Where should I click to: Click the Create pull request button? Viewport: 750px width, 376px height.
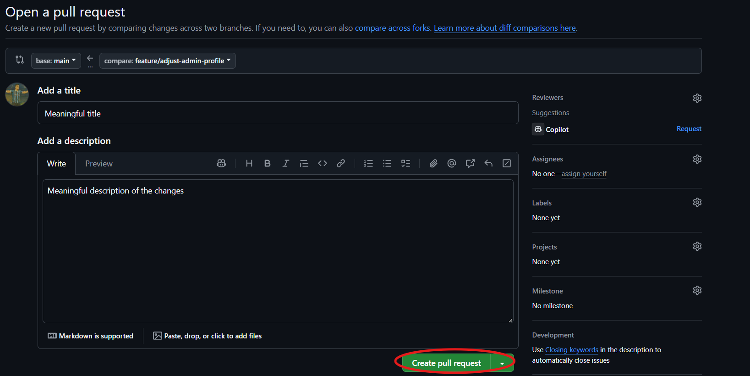[x=446, y=363]
